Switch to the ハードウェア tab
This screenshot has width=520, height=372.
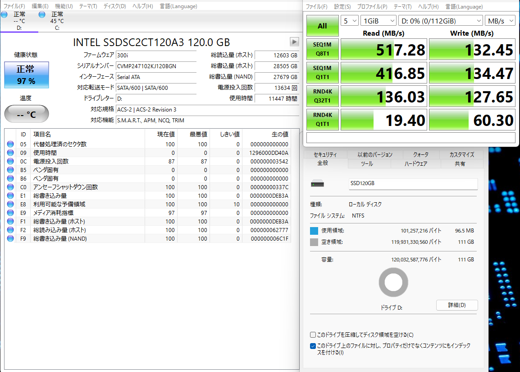tap(415, 164)
